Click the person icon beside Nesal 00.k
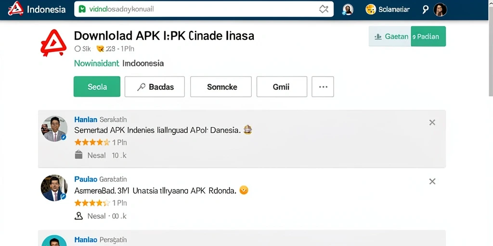Screen dimensions: 493x246 pyautogui.click(x=78, y=216)
